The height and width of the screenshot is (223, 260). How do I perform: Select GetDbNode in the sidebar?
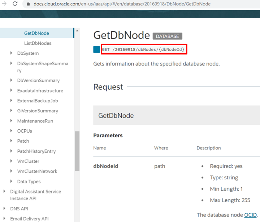36,33
